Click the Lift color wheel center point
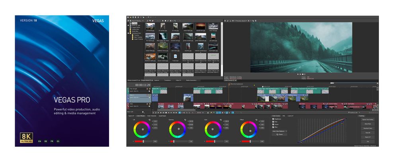This screenshot has height=163, width=398. (x=143, y=129)
